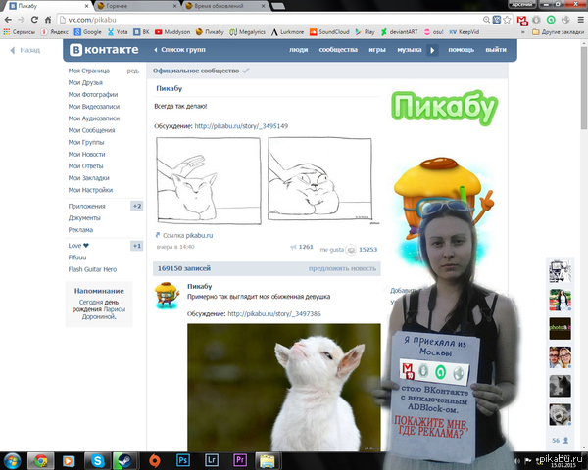
Task: Go back to Список групп
Action: (x=179, y=50)
